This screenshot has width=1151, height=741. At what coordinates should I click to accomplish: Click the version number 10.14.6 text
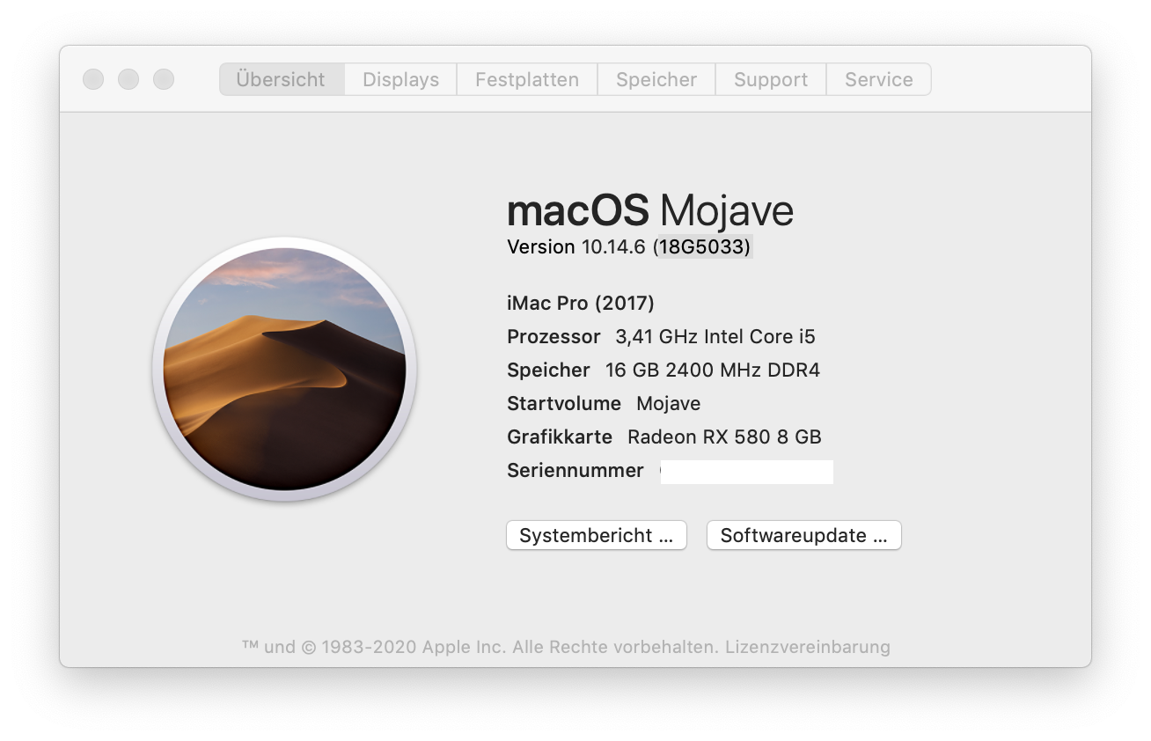coord(613,247)
